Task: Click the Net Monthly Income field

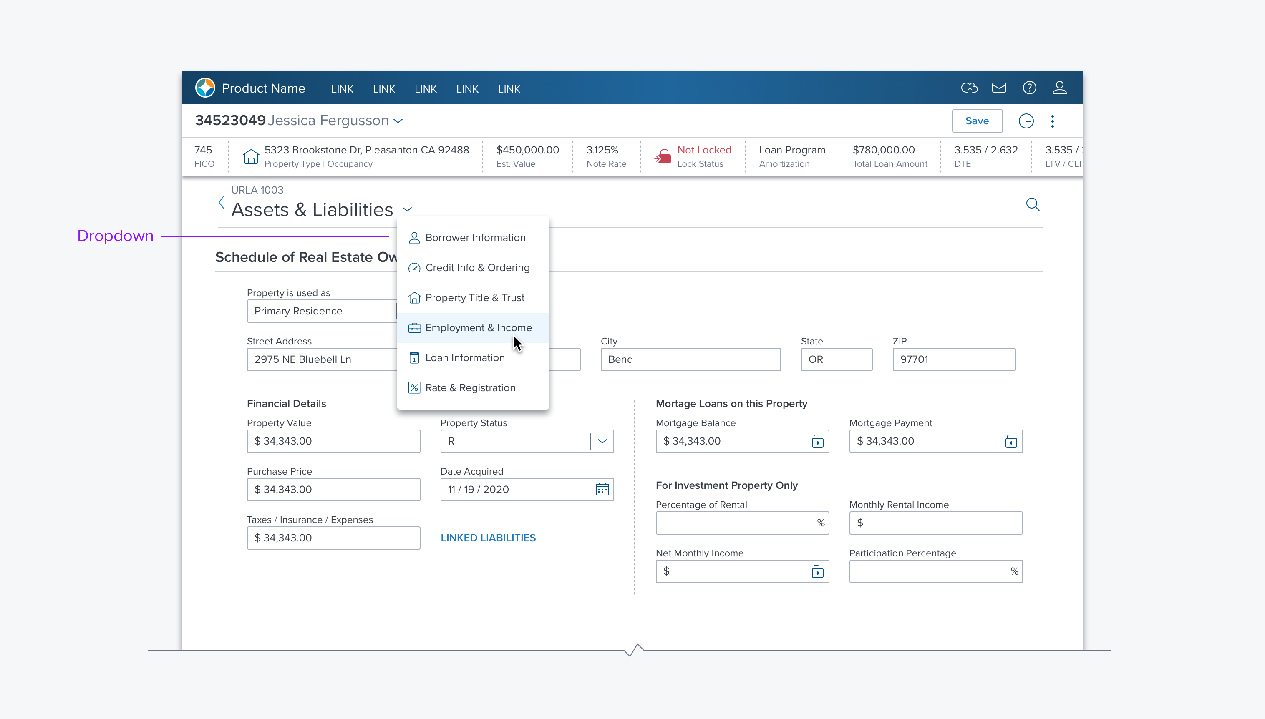Action: [x=742, y=571]
